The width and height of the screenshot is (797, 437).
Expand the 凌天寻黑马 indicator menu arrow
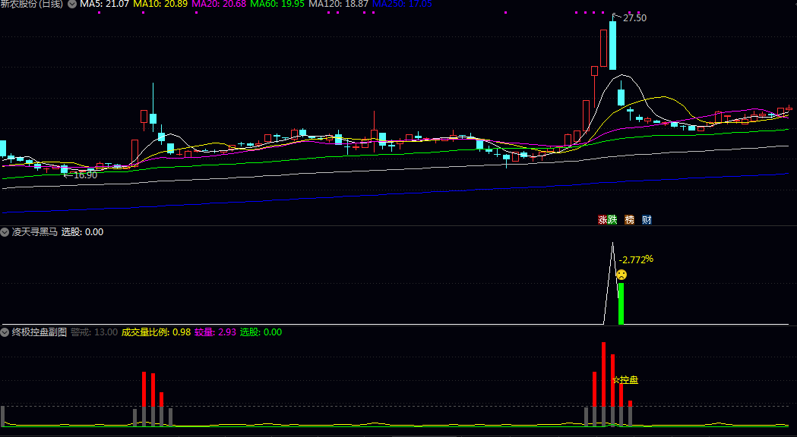pyautogui.click(x=5, y=232)
